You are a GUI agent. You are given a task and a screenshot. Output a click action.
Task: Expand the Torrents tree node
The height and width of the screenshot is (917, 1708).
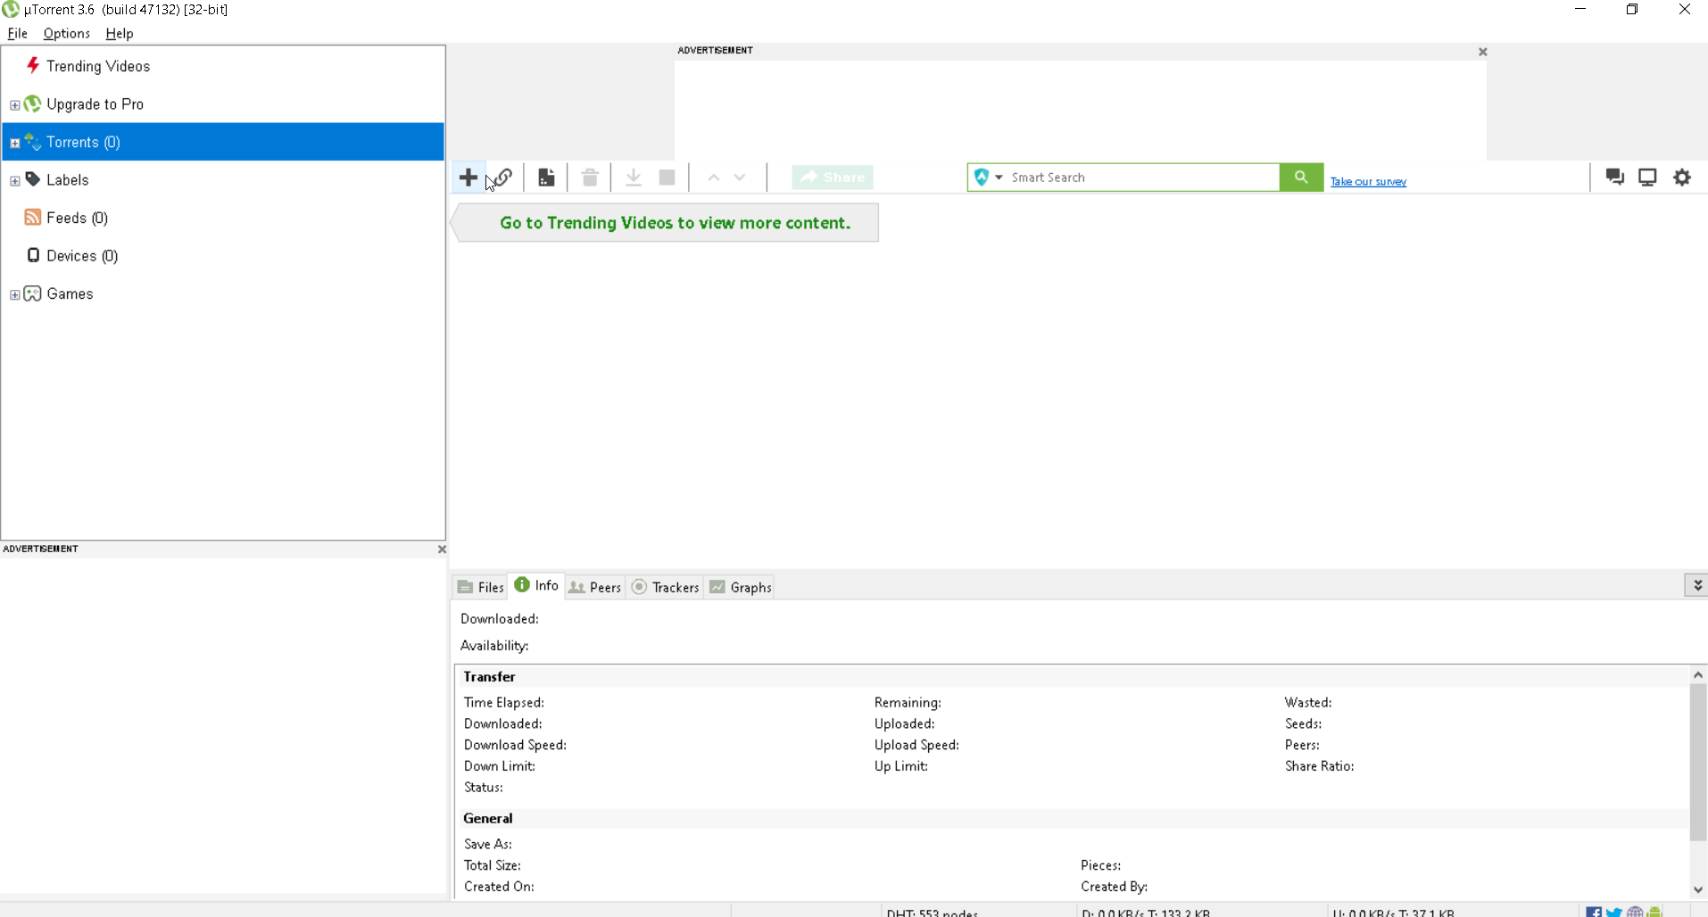[14, 143]
